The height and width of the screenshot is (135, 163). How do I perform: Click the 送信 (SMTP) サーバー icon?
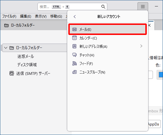[12, 73]
